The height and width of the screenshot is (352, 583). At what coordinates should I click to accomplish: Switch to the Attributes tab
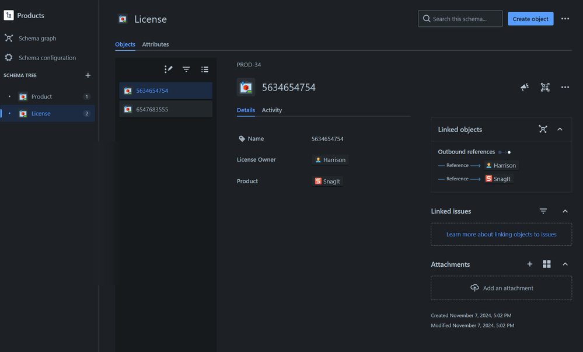[x=155, y=44]
